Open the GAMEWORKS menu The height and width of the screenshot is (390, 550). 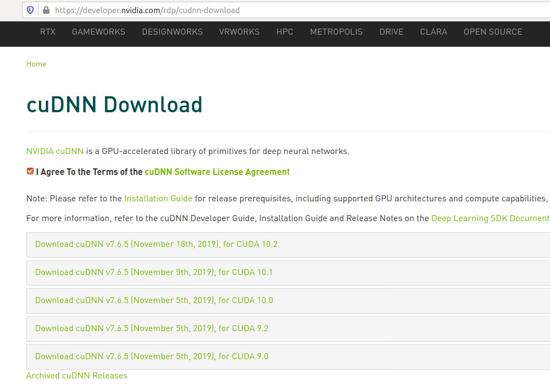point(98,32)
